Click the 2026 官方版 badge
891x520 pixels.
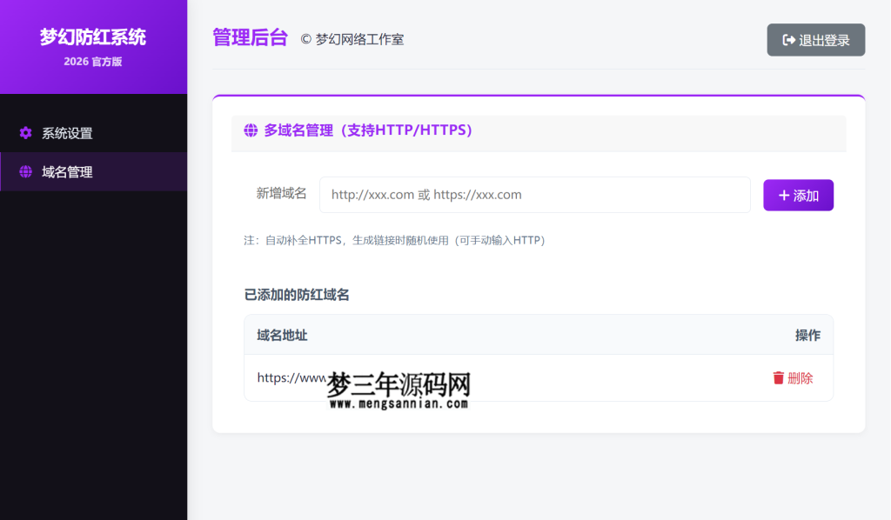point(93,63)
